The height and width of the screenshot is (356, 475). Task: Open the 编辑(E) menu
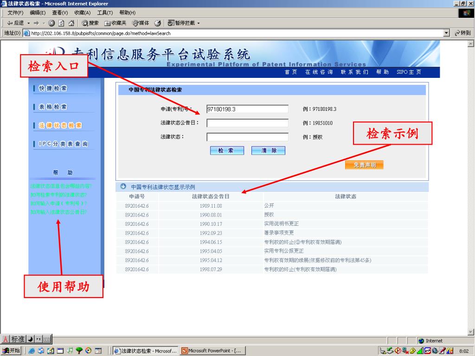coord(38,13)
